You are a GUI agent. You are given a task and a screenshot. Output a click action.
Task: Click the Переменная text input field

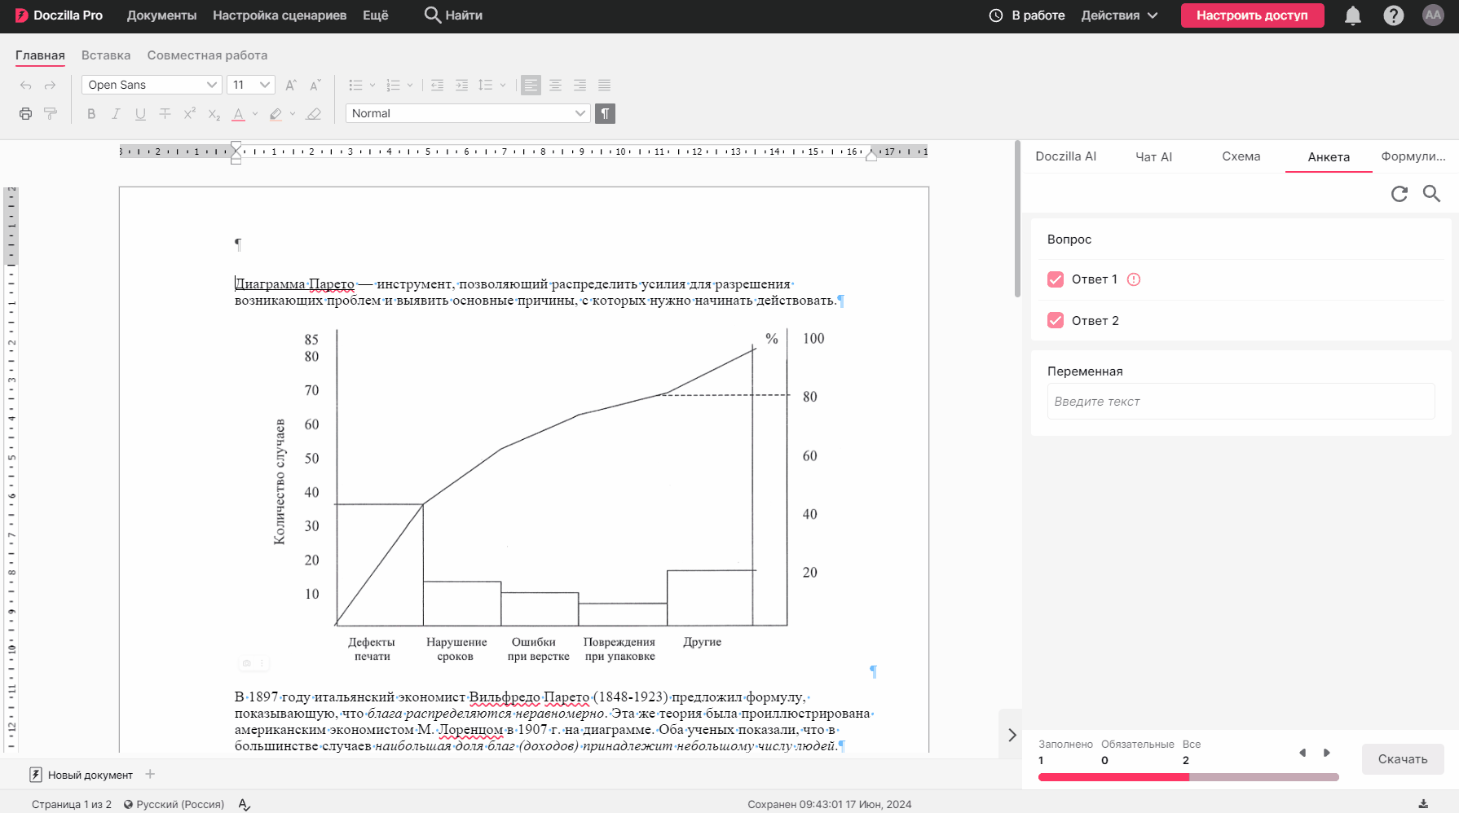(1241, 402)
